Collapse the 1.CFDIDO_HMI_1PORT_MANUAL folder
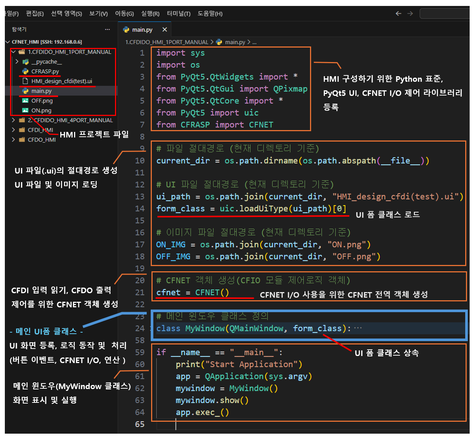Viewport: 473px width, 437px height. (13, 52)
